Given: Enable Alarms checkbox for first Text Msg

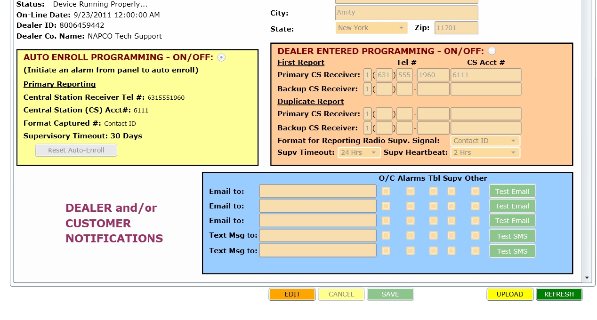Looking at the screenshot, I should coord(411,235).
